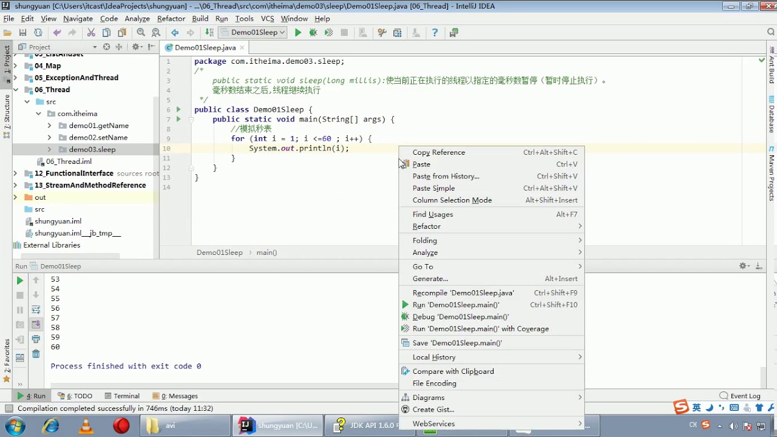Rerun program in Run panel
The height and width of the screenshot is (437, 777).
[20, 280]
